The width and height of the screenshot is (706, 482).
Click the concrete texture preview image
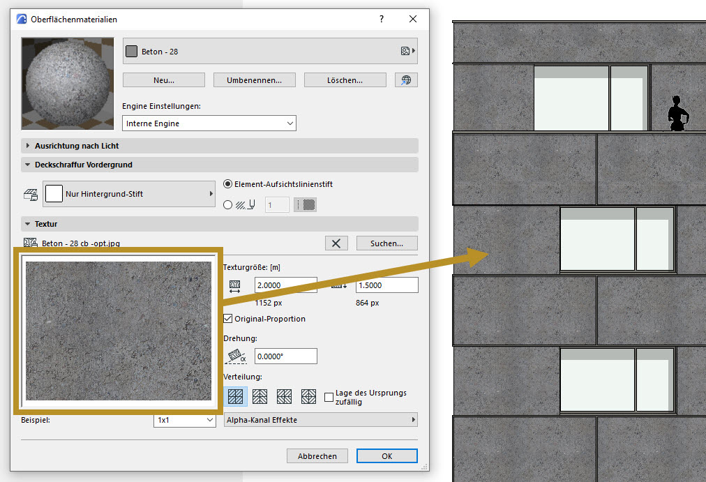(119, 331)
